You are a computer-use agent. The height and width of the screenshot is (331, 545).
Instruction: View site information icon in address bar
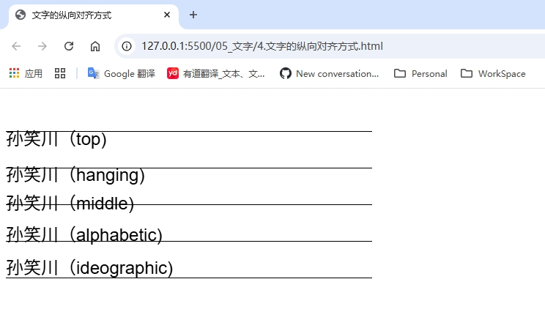(x=127, y=46)
